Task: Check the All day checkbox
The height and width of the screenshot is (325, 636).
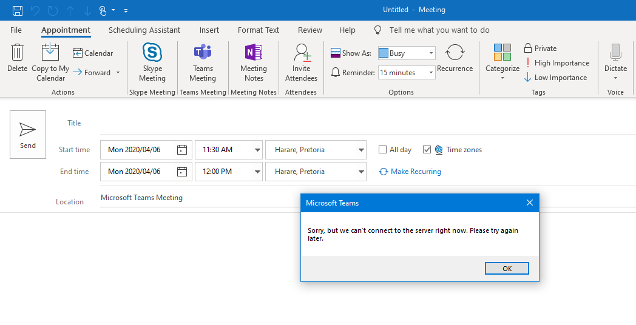Action: [382, 150]
